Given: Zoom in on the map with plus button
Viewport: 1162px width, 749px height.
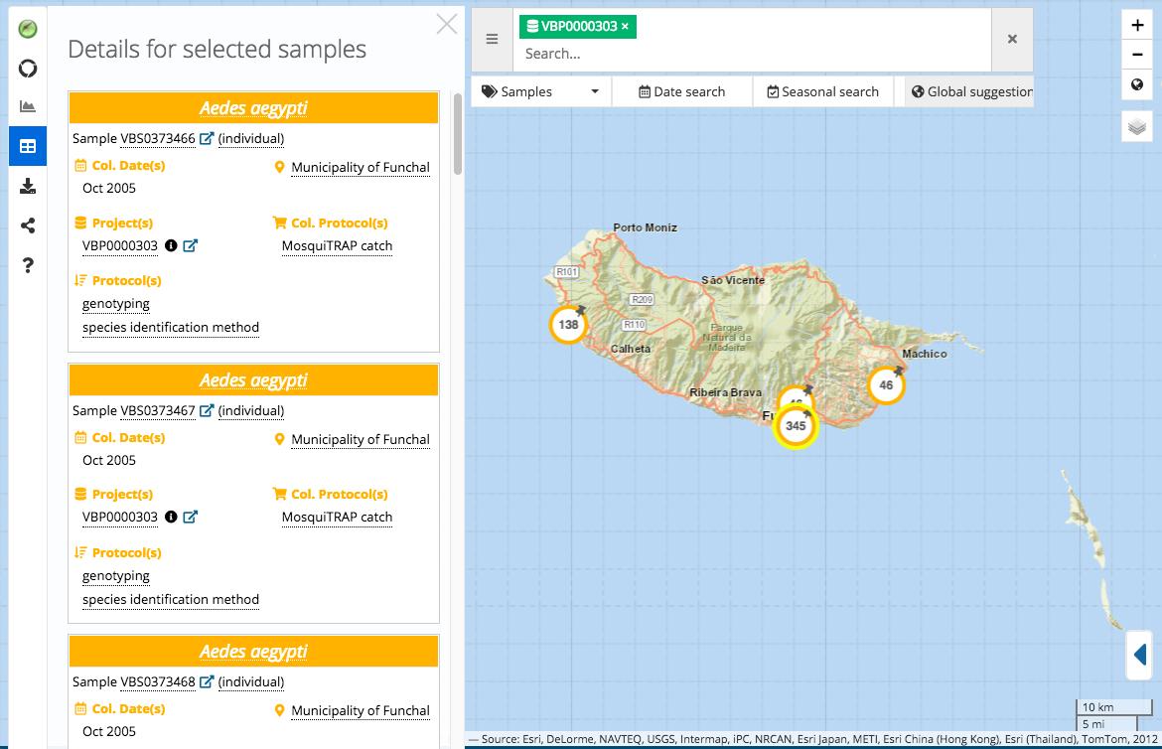Looking at the screenshot, I should [1138, 24].
